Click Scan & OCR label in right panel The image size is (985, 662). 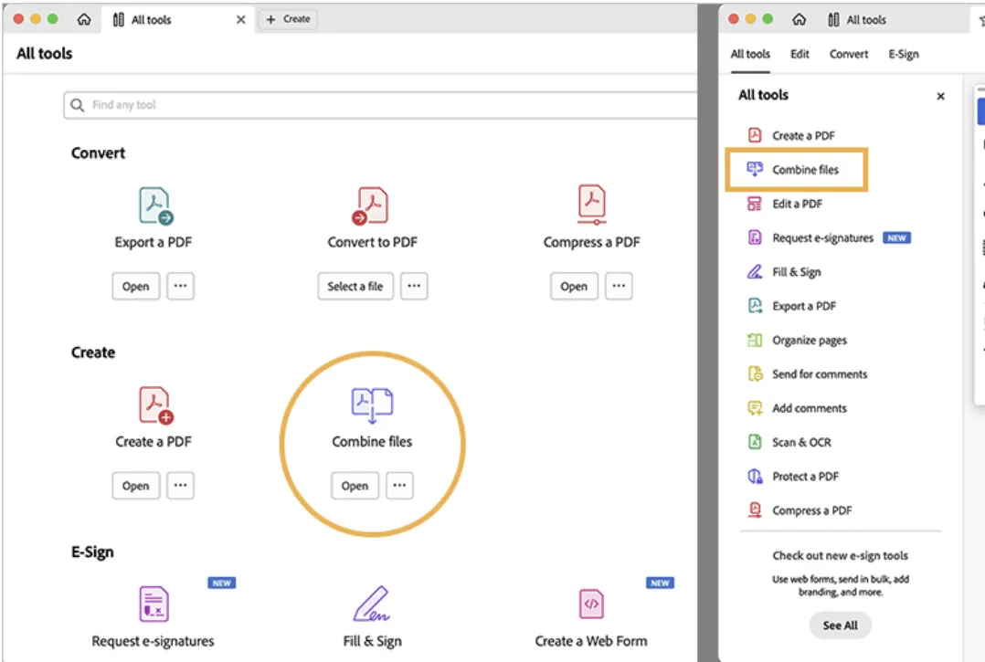point(801,442)
